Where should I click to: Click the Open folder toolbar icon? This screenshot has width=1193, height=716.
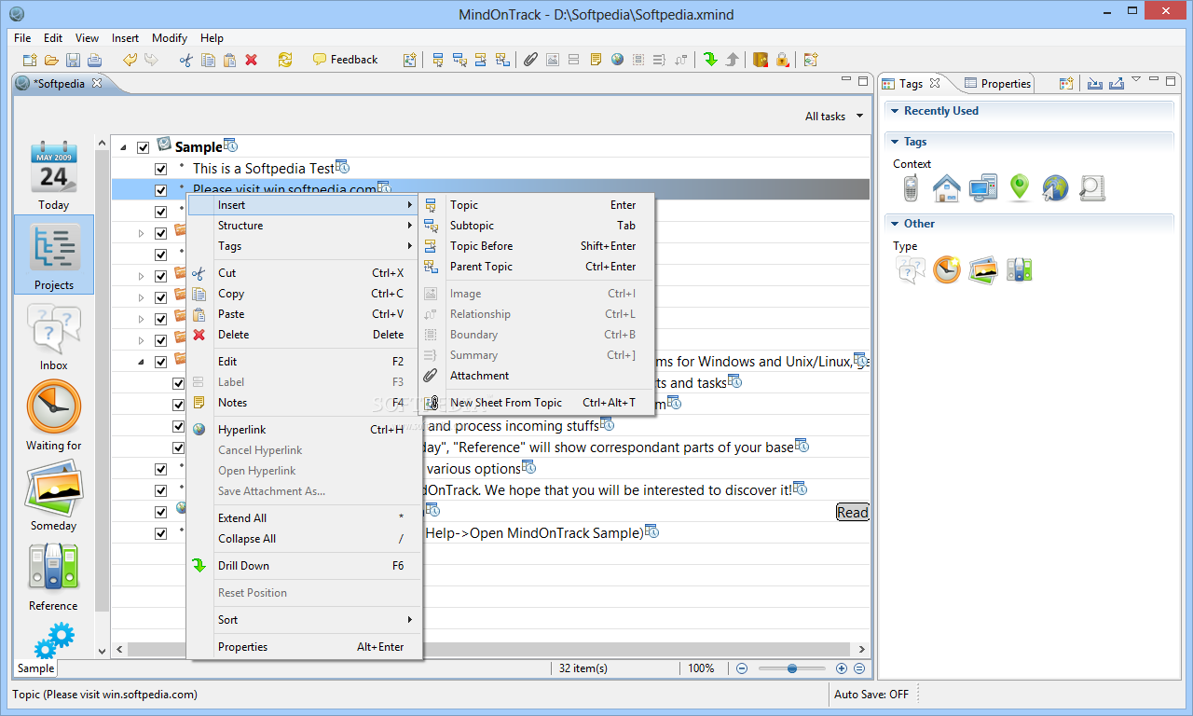51,60
